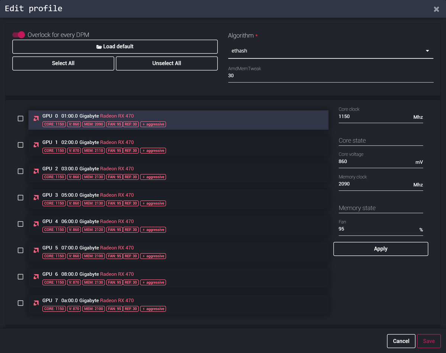Click GPU 3's aggressive tag

pyautogui.click(x=153, y=204)
